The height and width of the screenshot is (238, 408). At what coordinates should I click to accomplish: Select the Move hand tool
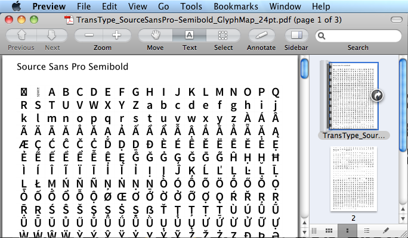point(155,35)
